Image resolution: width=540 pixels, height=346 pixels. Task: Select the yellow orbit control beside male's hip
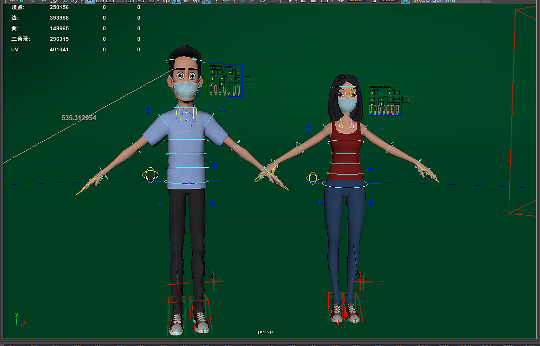(x=150, y=175)
